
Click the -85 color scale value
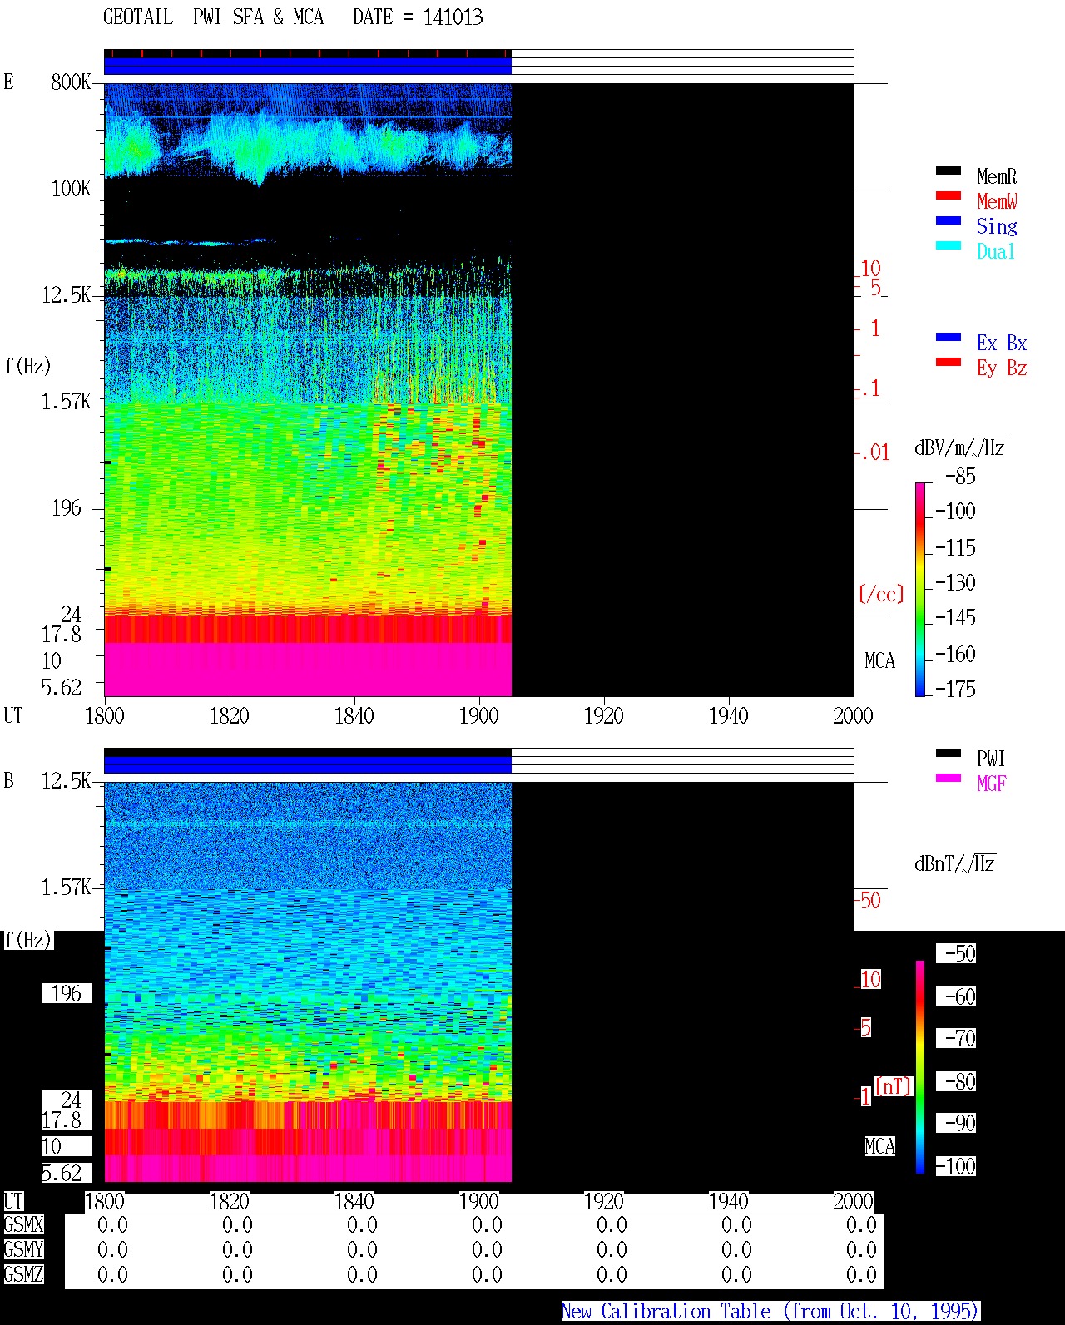(960, 477)
